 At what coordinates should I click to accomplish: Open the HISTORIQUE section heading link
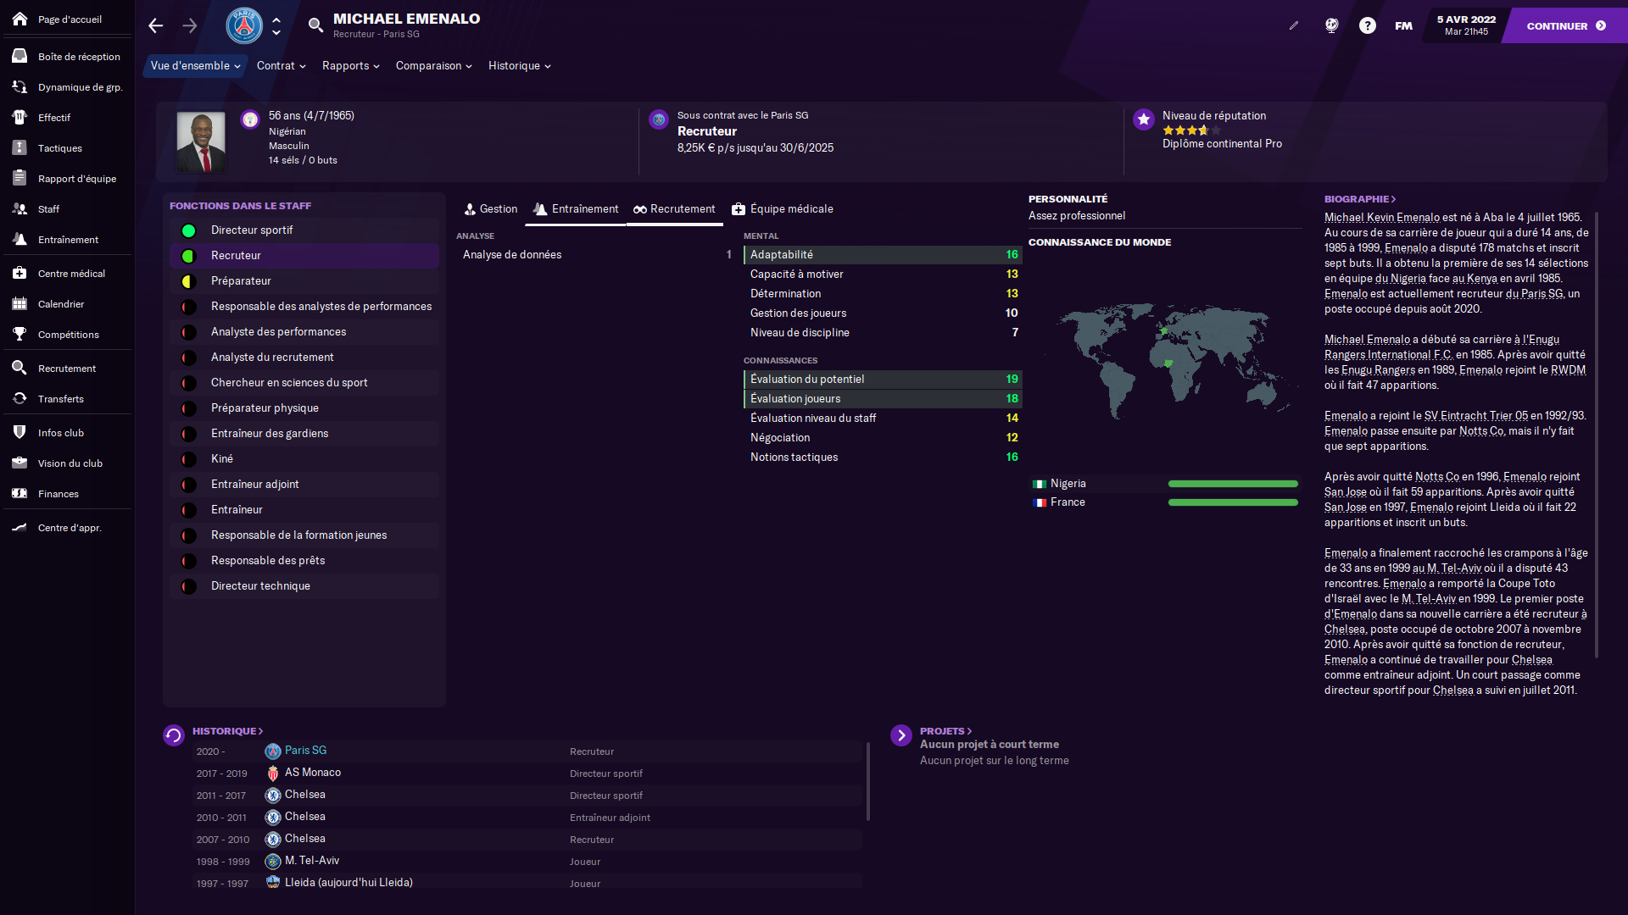[x=227, y=731]
